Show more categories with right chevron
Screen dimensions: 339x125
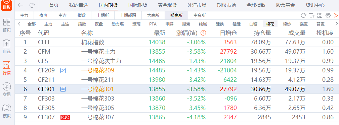336,24
